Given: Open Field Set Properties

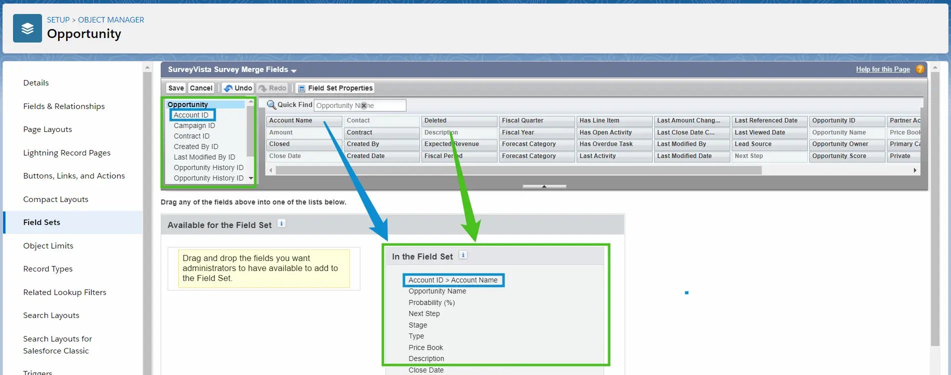Looking at the screenshot, I should point(335,88).
